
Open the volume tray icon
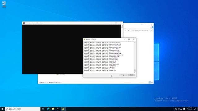point(179,109)
